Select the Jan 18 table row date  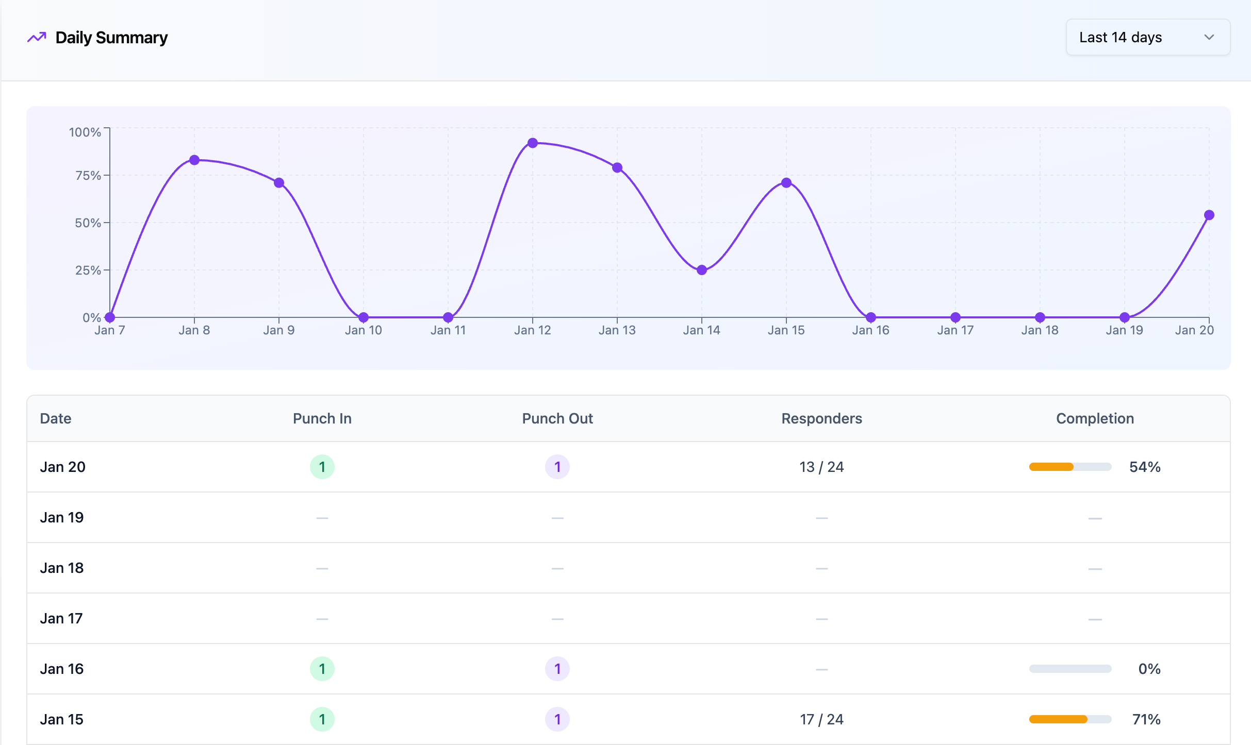coord(62,568)
